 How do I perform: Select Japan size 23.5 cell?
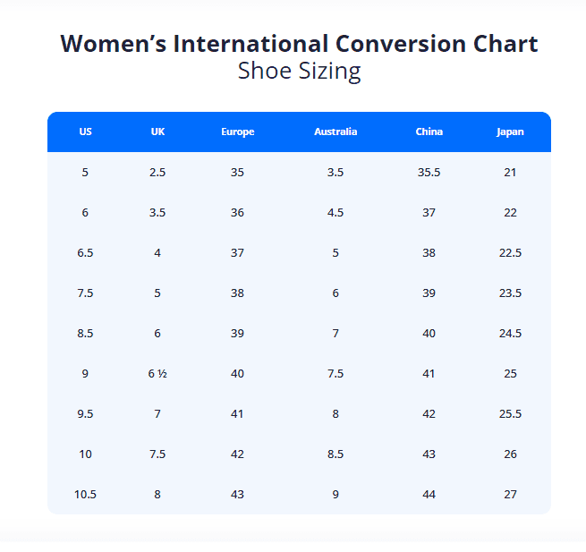tap(510, 293)
